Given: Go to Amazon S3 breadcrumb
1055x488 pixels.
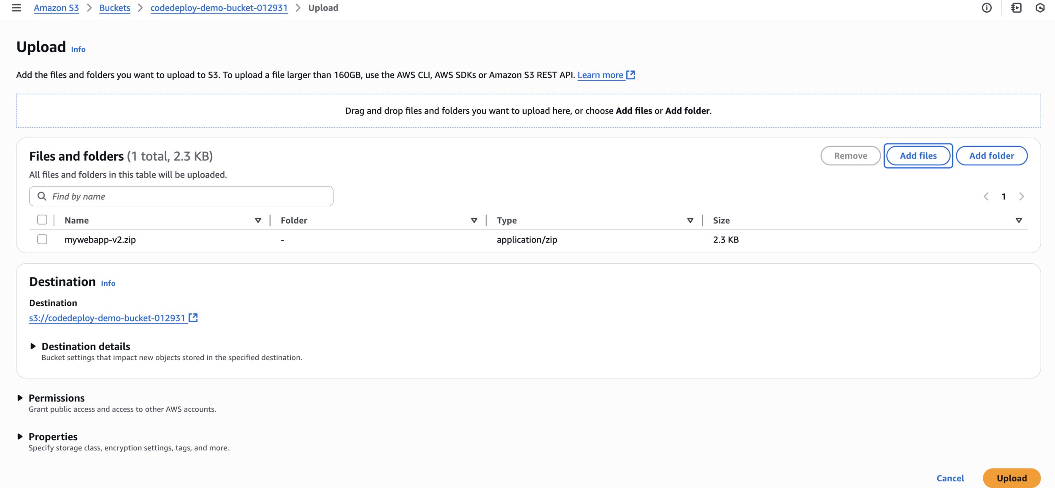Looking at the screenshot, I should 56,8.
